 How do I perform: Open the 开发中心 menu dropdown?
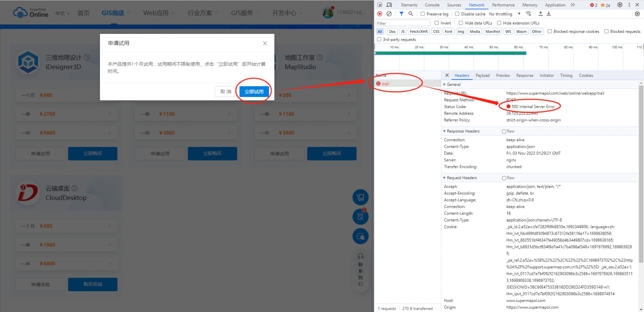point(287,13)
